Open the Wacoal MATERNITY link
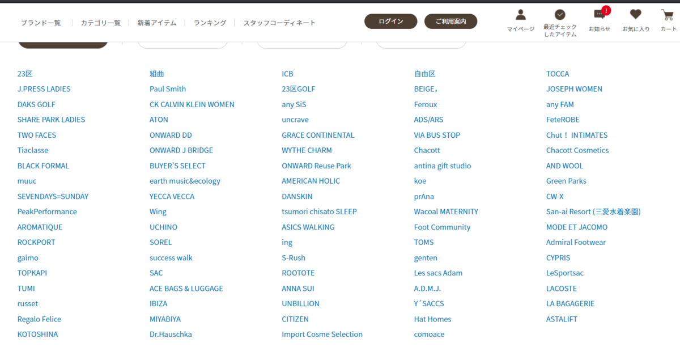The width and height of the screenshot is (680, 360). [446, 211]
